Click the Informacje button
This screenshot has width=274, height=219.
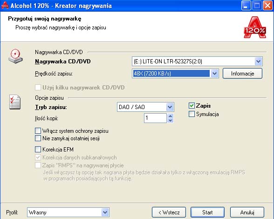pyautogui.click(x=242, y=74)
